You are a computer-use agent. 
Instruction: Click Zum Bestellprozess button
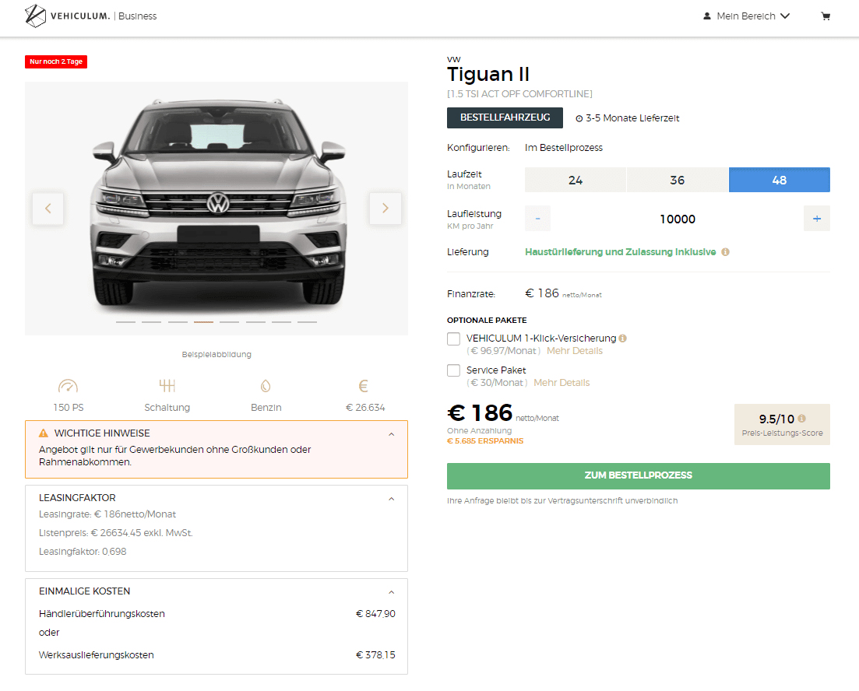[x=639, y=475]
